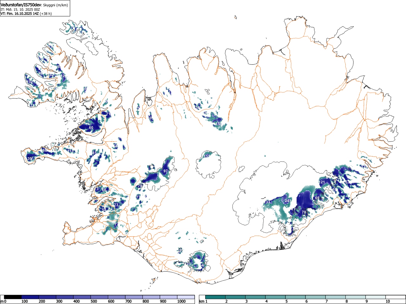Click the '71' visibility value on the map
This screenshot has width=406, height=304.
108,114
